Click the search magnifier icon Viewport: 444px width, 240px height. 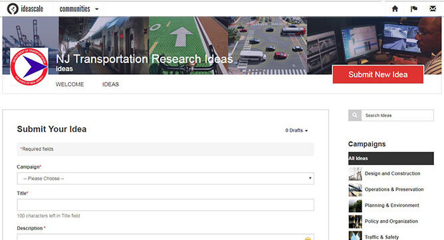(355, 115)
